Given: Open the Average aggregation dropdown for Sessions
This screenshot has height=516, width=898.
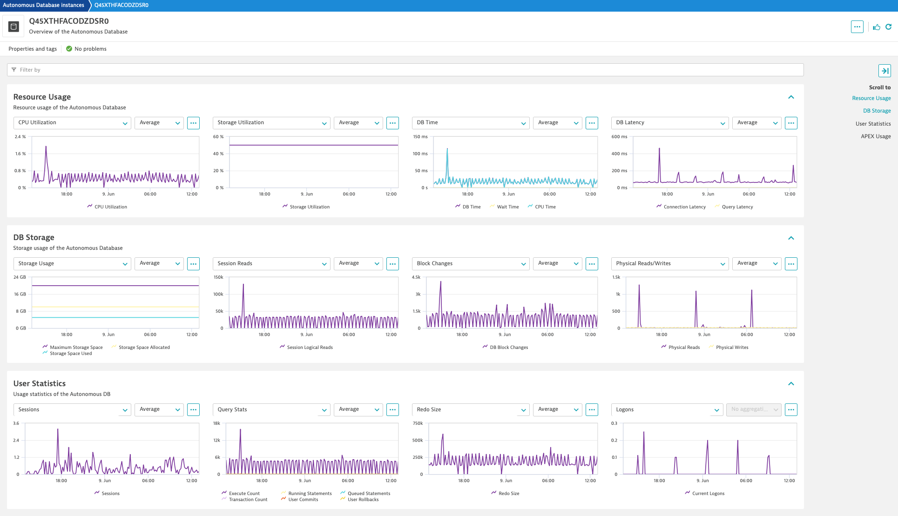Looking at the screenshot, I should pyautogui.click(x=158, y=409).
